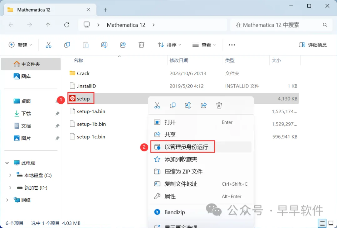
Task: Open 主文件夹 in sidebar
Action: (31, 64)
